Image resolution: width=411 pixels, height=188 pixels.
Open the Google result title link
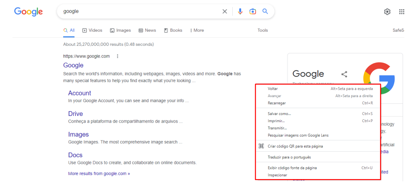tap(73, 65)
